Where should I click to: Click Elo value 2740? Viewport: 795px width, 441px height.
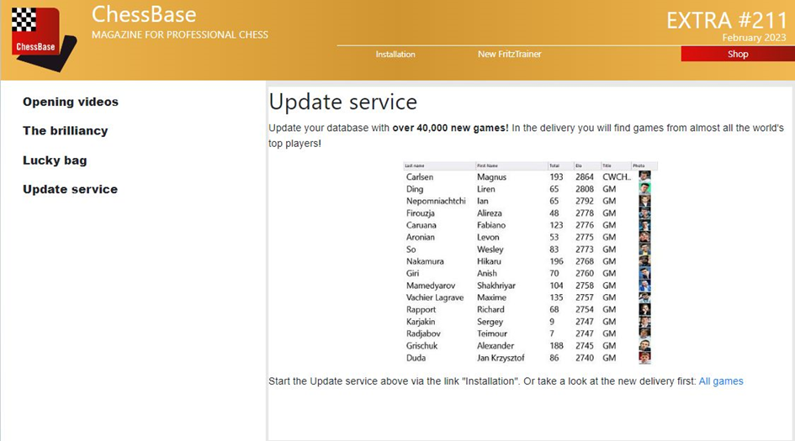point(584,358)
